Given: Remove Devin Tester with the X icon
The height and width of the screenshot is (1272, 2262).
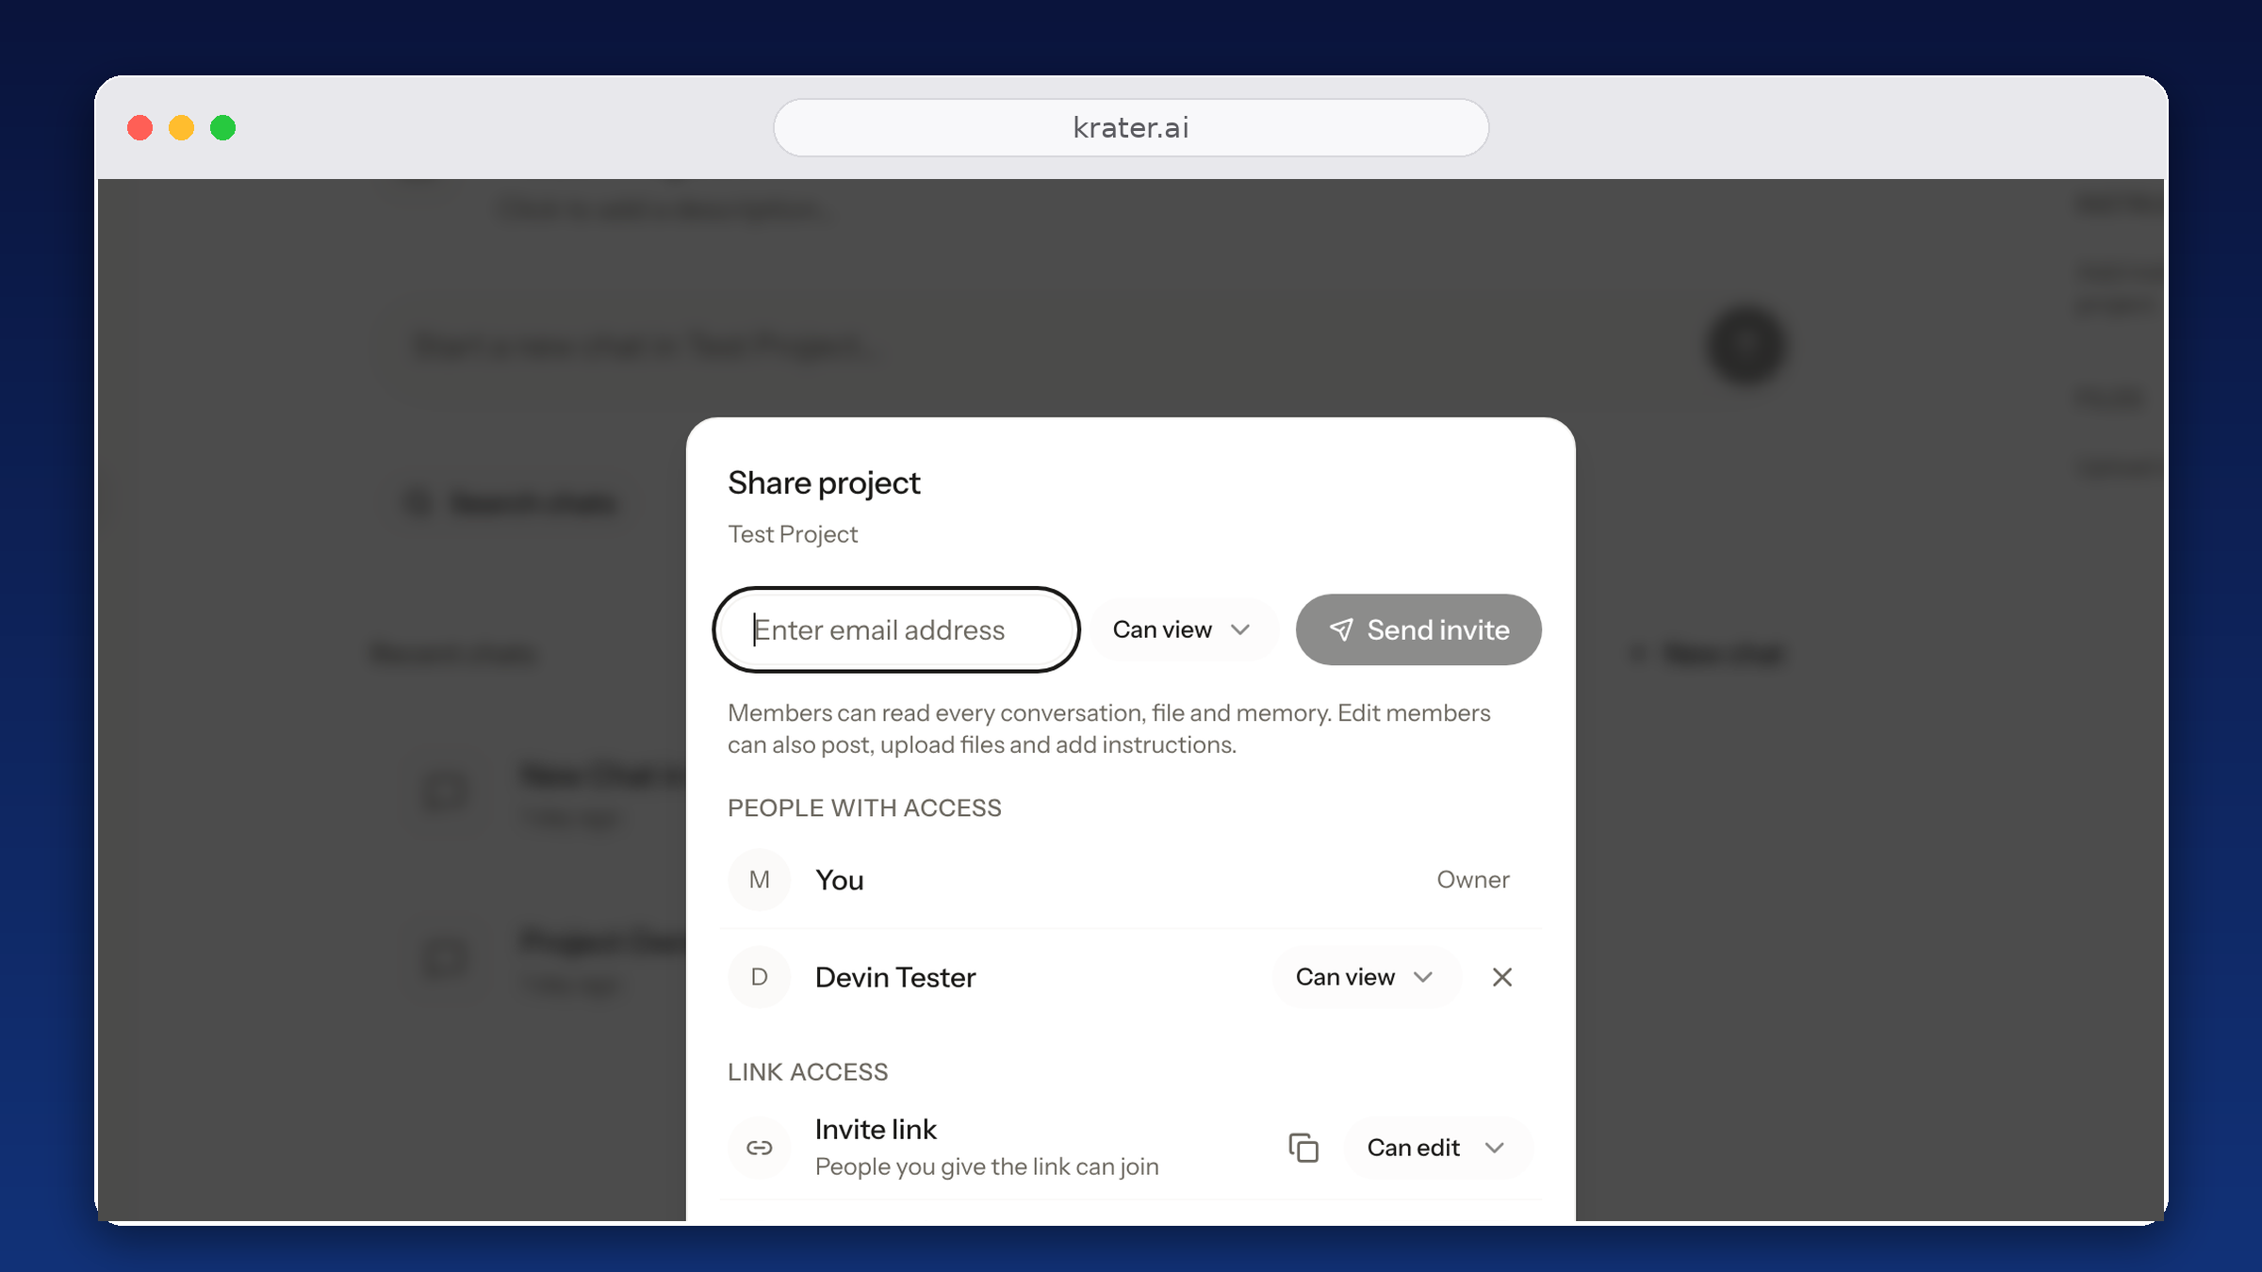Looking at the screenshot, I should point(1502,977).
